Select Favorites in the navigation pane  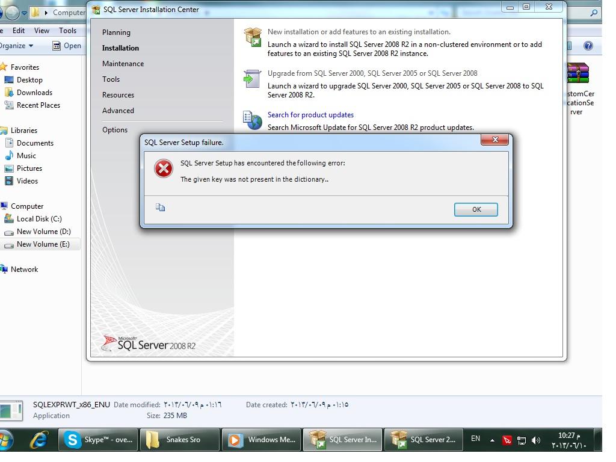[25, 67]
